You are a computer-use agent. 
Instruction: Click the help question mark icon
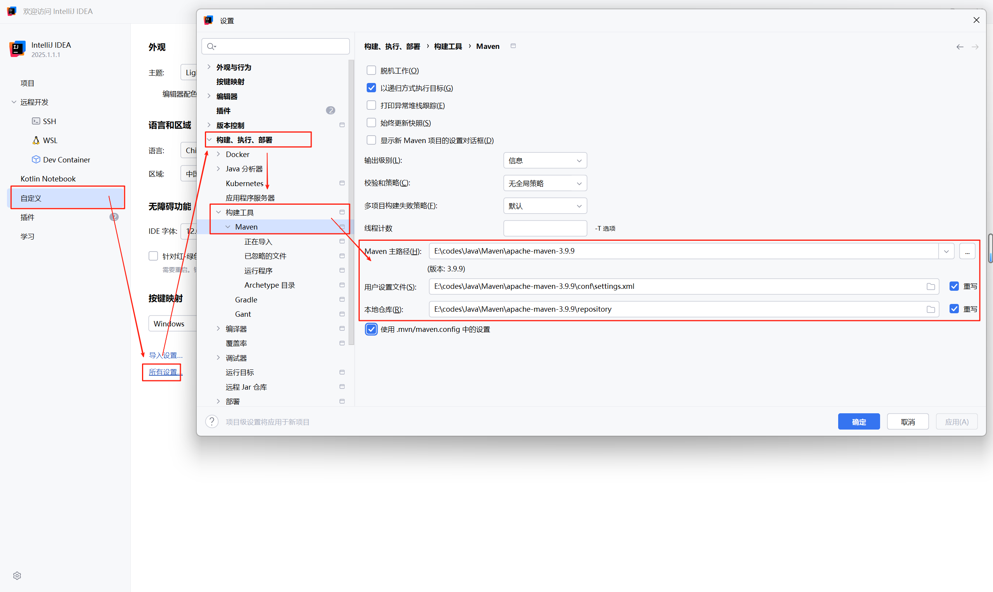click(212, 421)
